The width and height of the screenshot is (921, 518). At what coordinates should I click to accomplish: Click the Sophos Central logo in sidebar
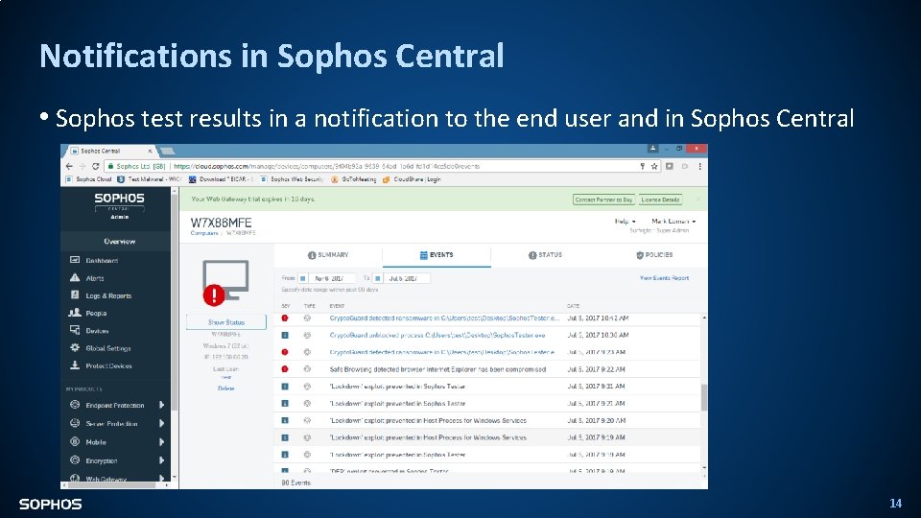[x=119, y=203]
